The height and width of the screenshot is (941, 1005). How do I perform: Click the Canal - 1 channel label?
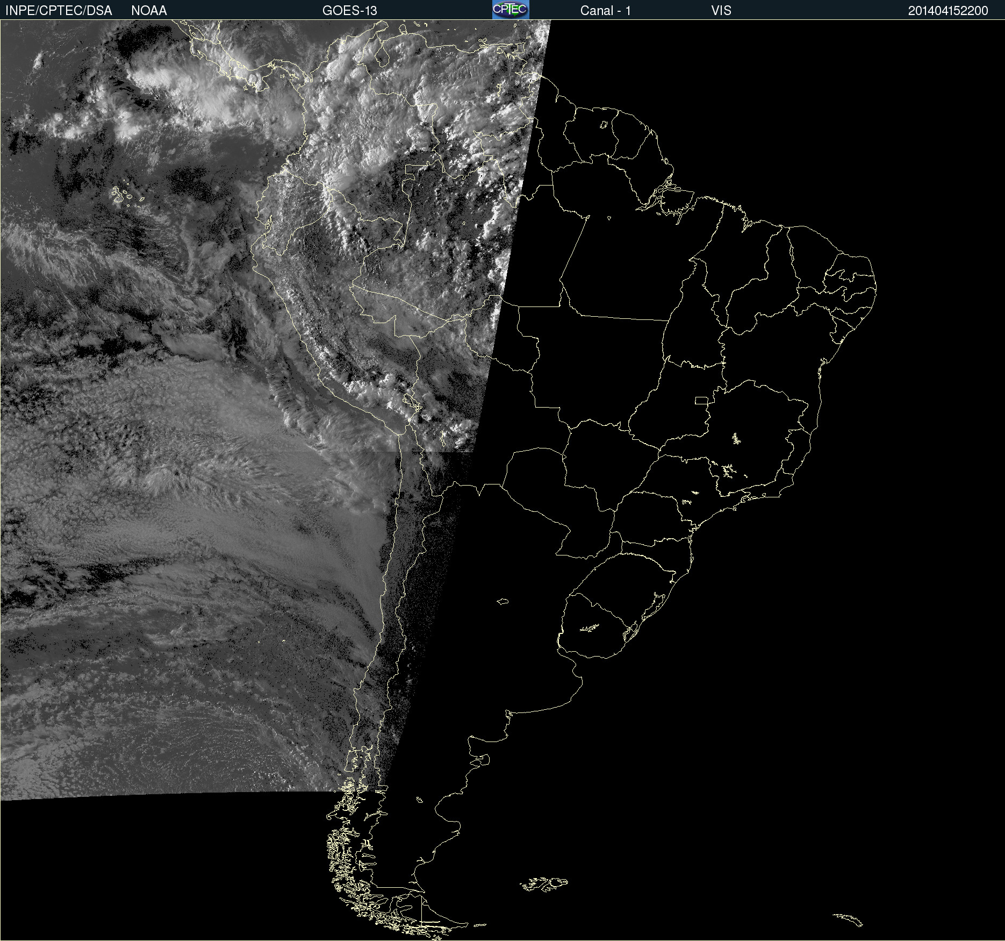click(605, 11)
